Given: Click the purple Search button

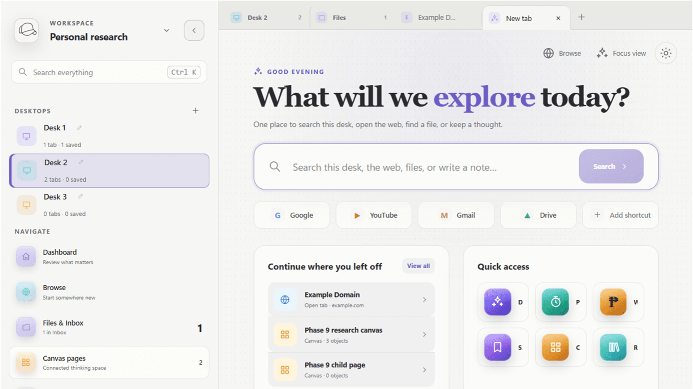Looking at the screenshot, I should pyautogui.click(x=611, y=166).
